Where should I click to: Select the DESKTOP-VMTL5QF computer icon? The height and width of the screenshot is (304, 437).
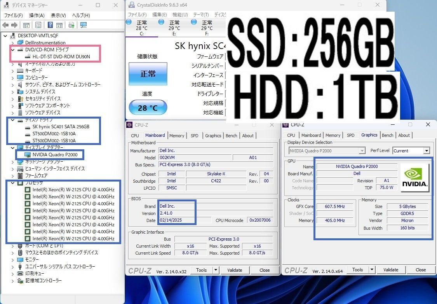point(12,36)
